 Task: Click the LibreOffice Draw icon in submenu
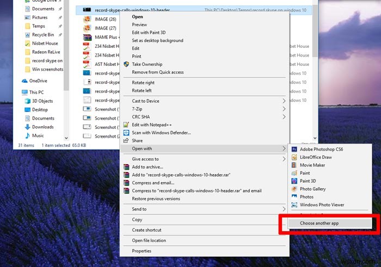click(294, 157)
